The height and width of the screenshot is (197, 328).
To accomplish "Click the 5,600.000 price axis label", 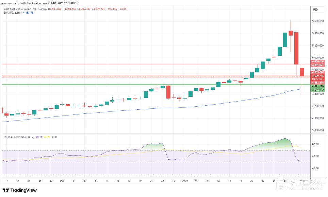I will point(317,21).
